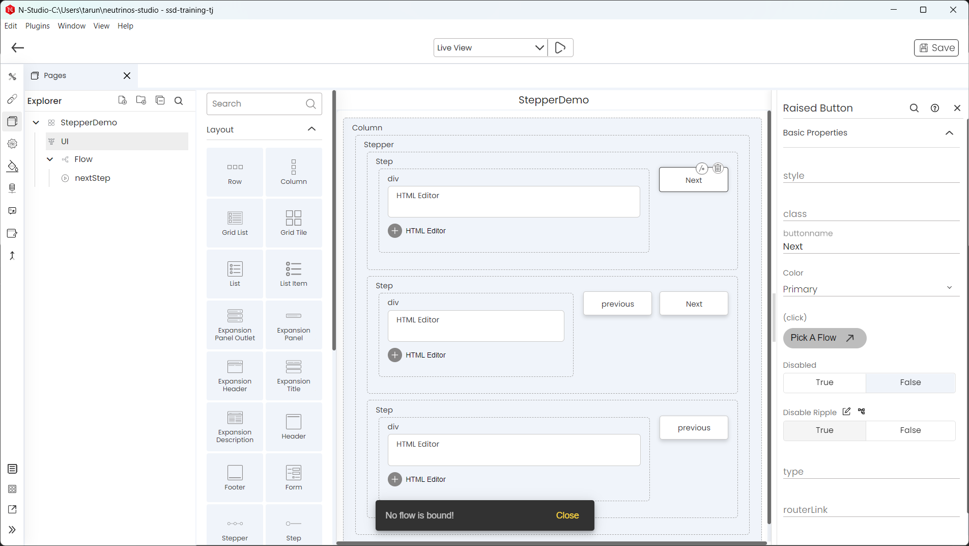Add the Expansion Panel component

pos(294,325)
